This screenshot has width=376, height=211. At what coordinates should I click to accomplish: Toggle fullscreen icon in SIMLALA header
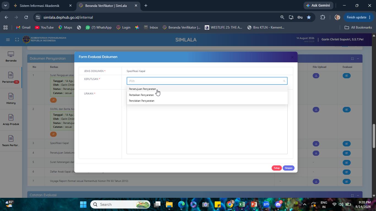click(17, 40)
